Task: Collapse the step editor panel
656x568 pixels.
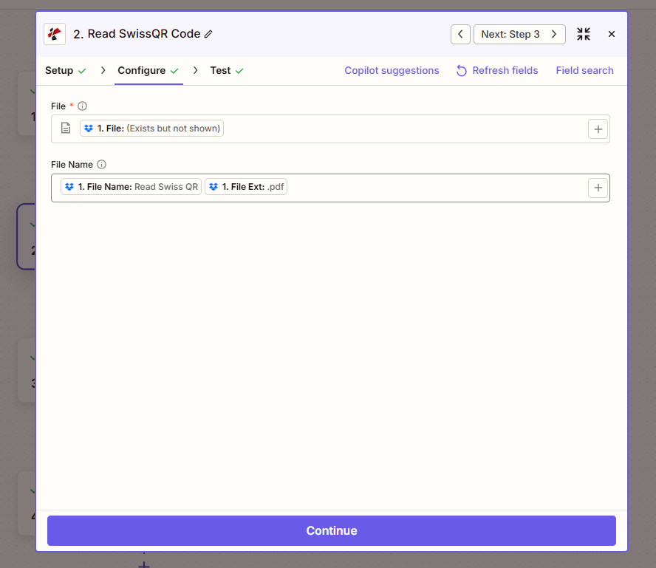Action: click(x=584, y=34)
